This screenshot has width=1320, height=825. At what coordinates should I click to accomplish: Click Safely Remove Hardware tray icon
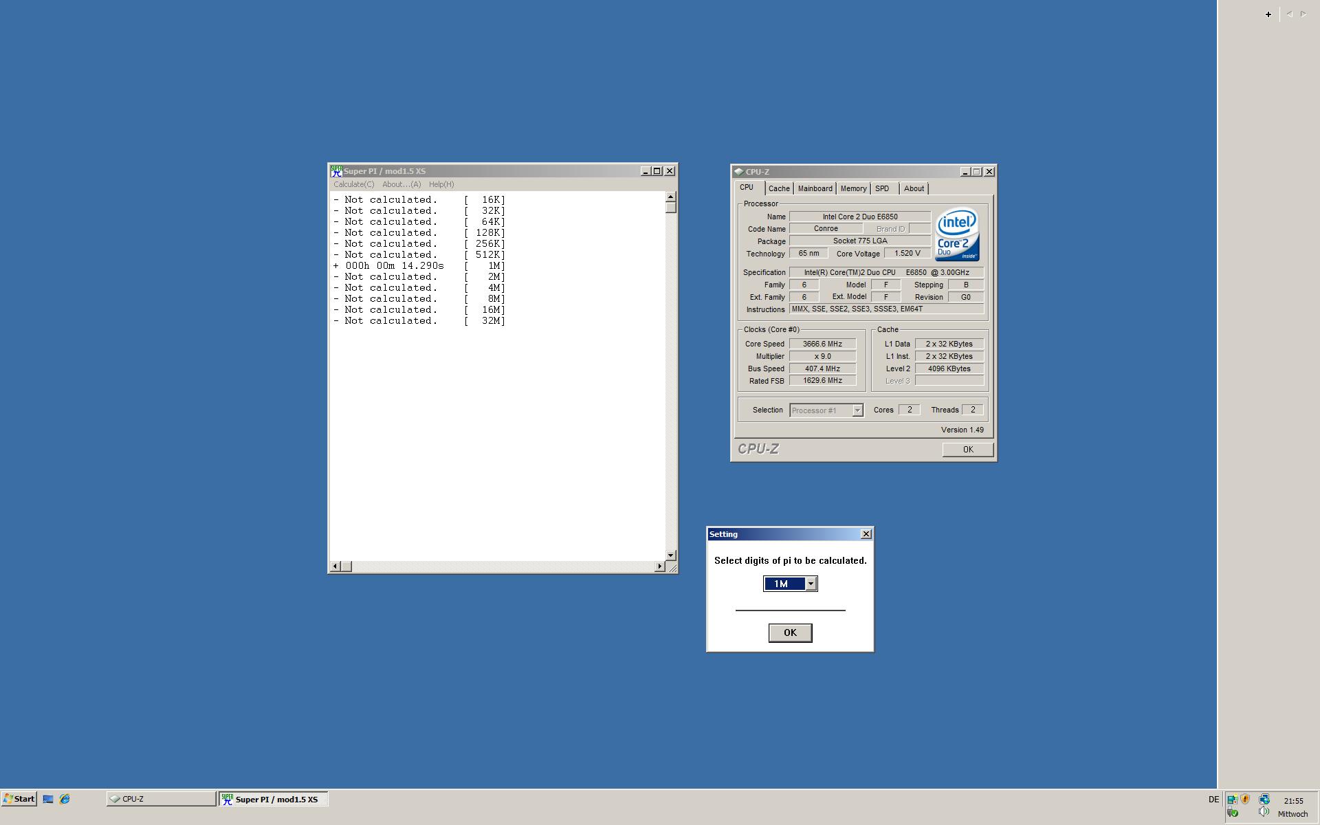click(1233, 813)
